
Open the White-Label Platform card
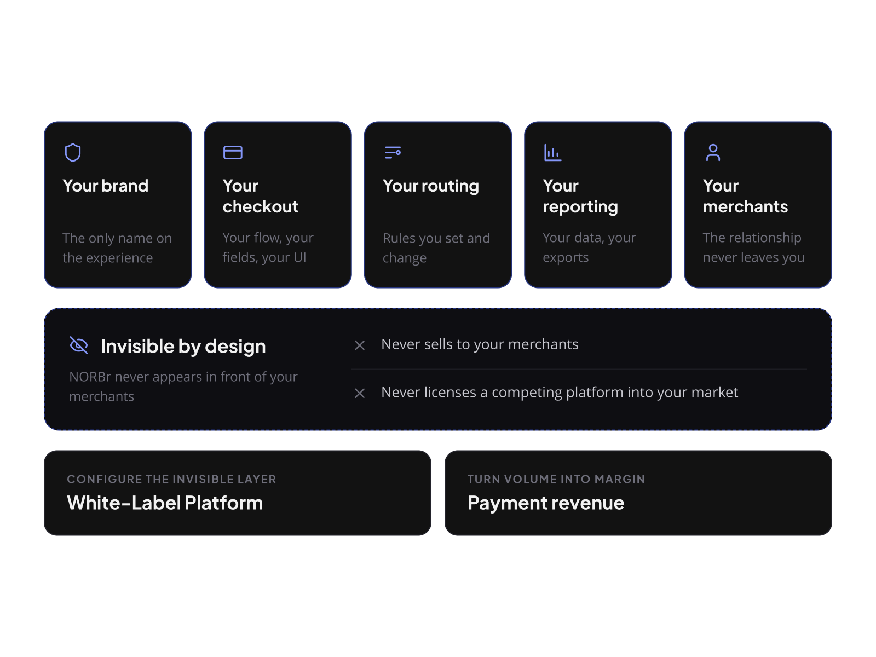238,493
